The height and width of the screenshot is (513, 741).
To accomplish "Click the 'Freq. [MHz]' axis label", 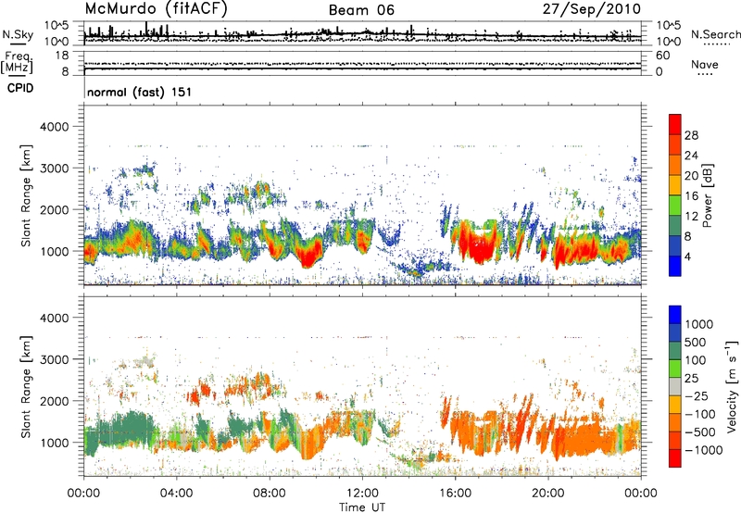I will point(17,63).
